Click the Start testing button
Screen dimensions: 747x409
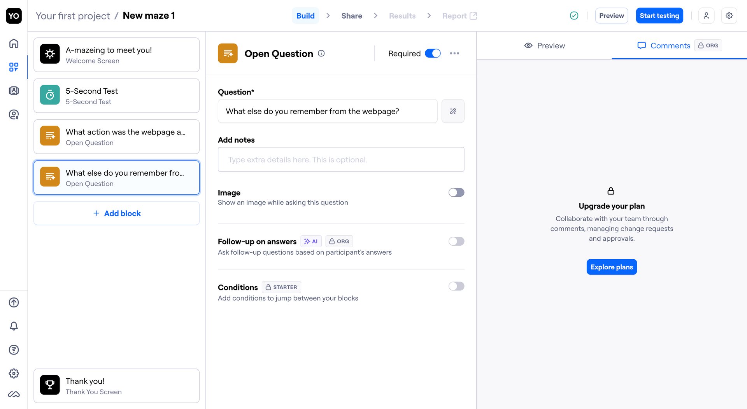(659, 16)
